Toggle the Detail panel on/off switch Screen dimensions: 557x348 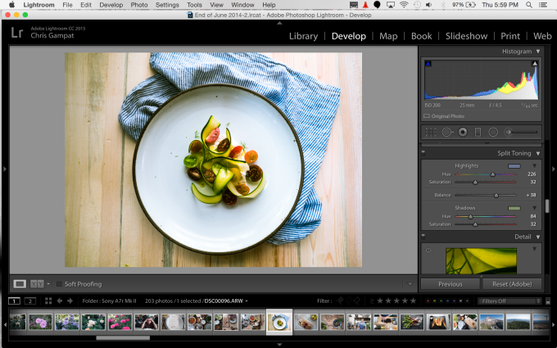(423, 237)
